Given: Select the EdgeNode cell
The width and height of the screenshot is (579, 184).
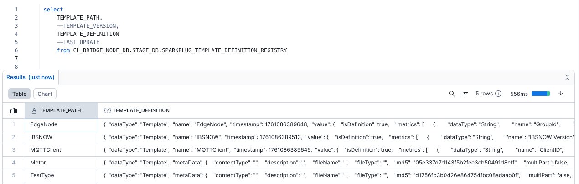Looking at the screenshot, I should pyautogui.click(x=44, y=124).
